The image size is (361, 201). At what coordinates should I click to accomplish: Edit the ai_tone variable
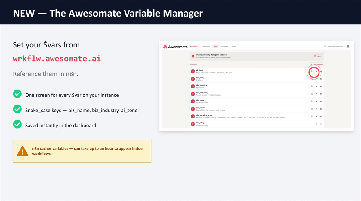coord(316,71)
